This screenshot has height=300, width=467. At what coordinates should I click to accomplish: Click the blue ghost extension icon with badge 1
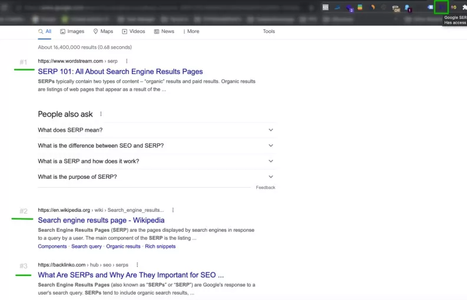(408, 8)
